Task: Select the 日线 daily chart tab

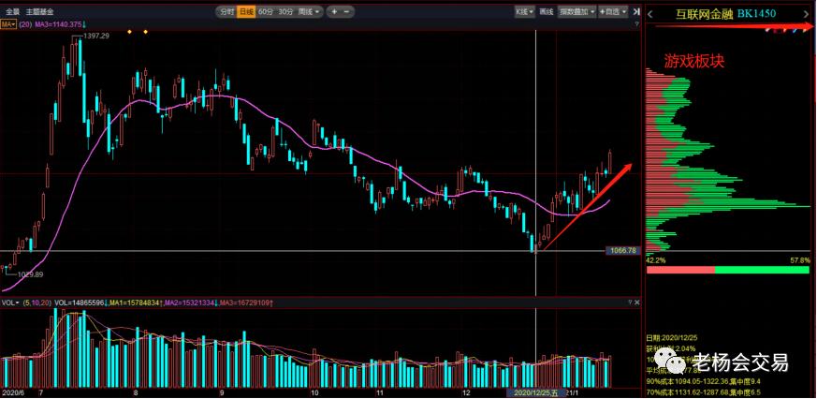Action: coord(246,11)
